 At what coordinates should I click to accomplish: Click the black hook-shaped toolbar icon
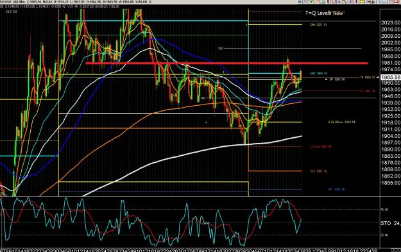click(x=373, y=1)
